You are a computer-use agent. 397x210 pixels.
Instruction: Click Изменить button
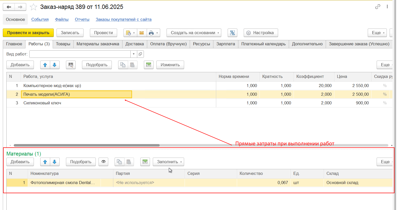click(x=170, y=65)
